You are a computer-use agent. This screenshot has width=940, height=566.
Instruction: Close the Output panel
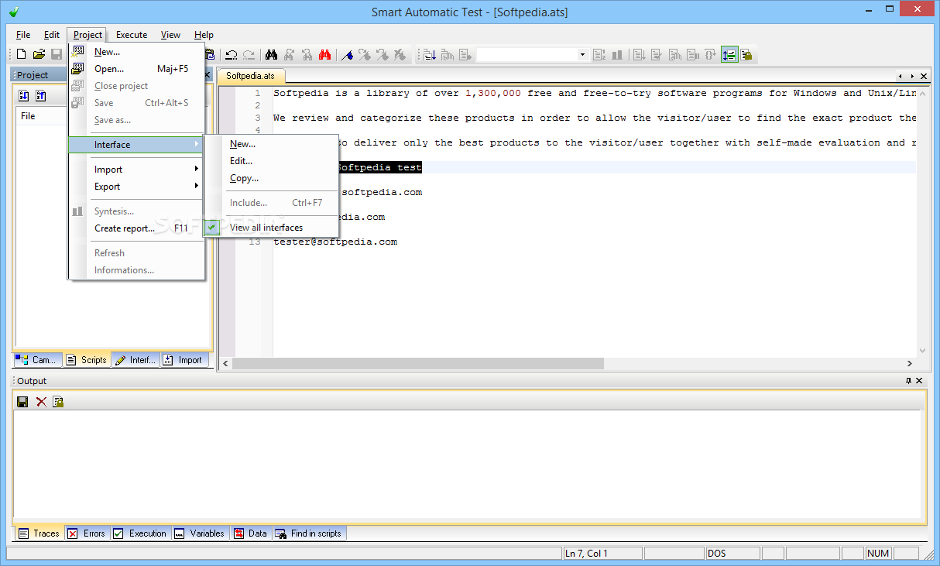[920, 381]
